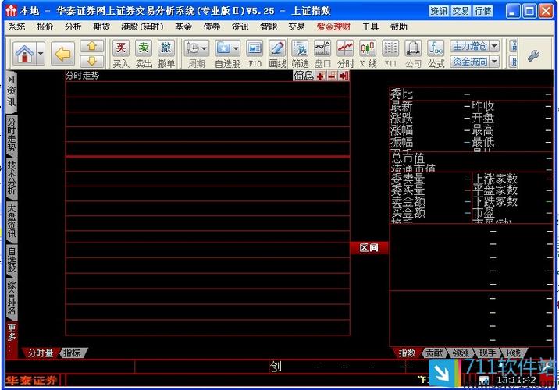
Task: Switch to the 指标 bottom tab
Action: [73, 353]
